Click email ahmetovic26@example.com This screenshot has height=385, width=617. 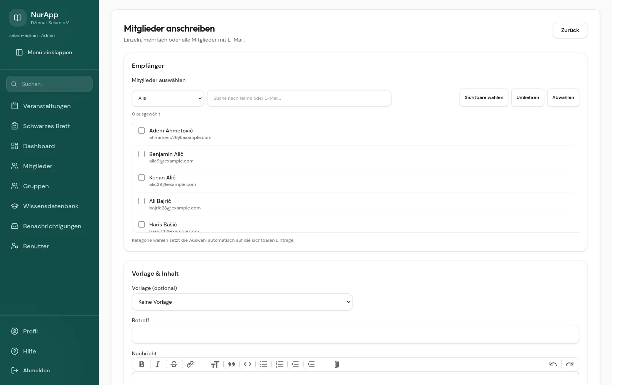click(180, 137)
